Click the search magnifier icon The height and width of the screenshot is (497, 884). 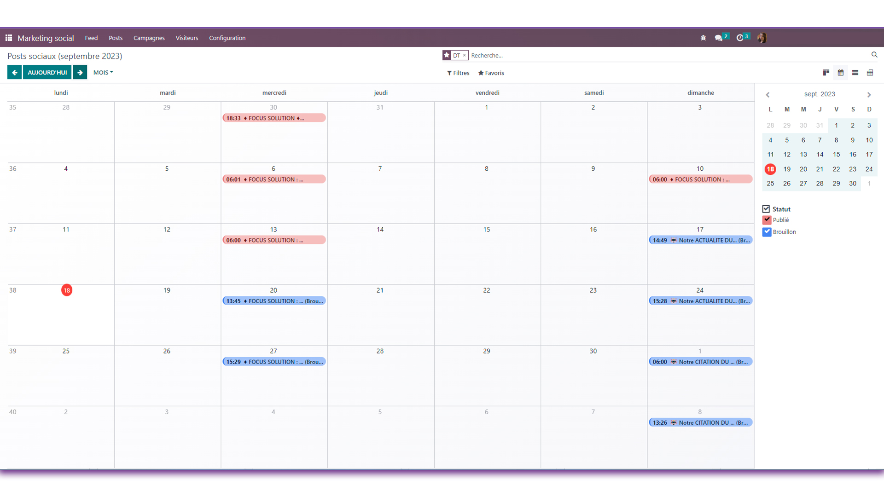click(874, 55)
